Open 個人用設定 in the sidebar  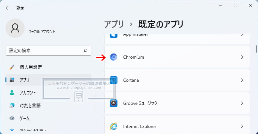pyautogui.click(x=48, y=67)
